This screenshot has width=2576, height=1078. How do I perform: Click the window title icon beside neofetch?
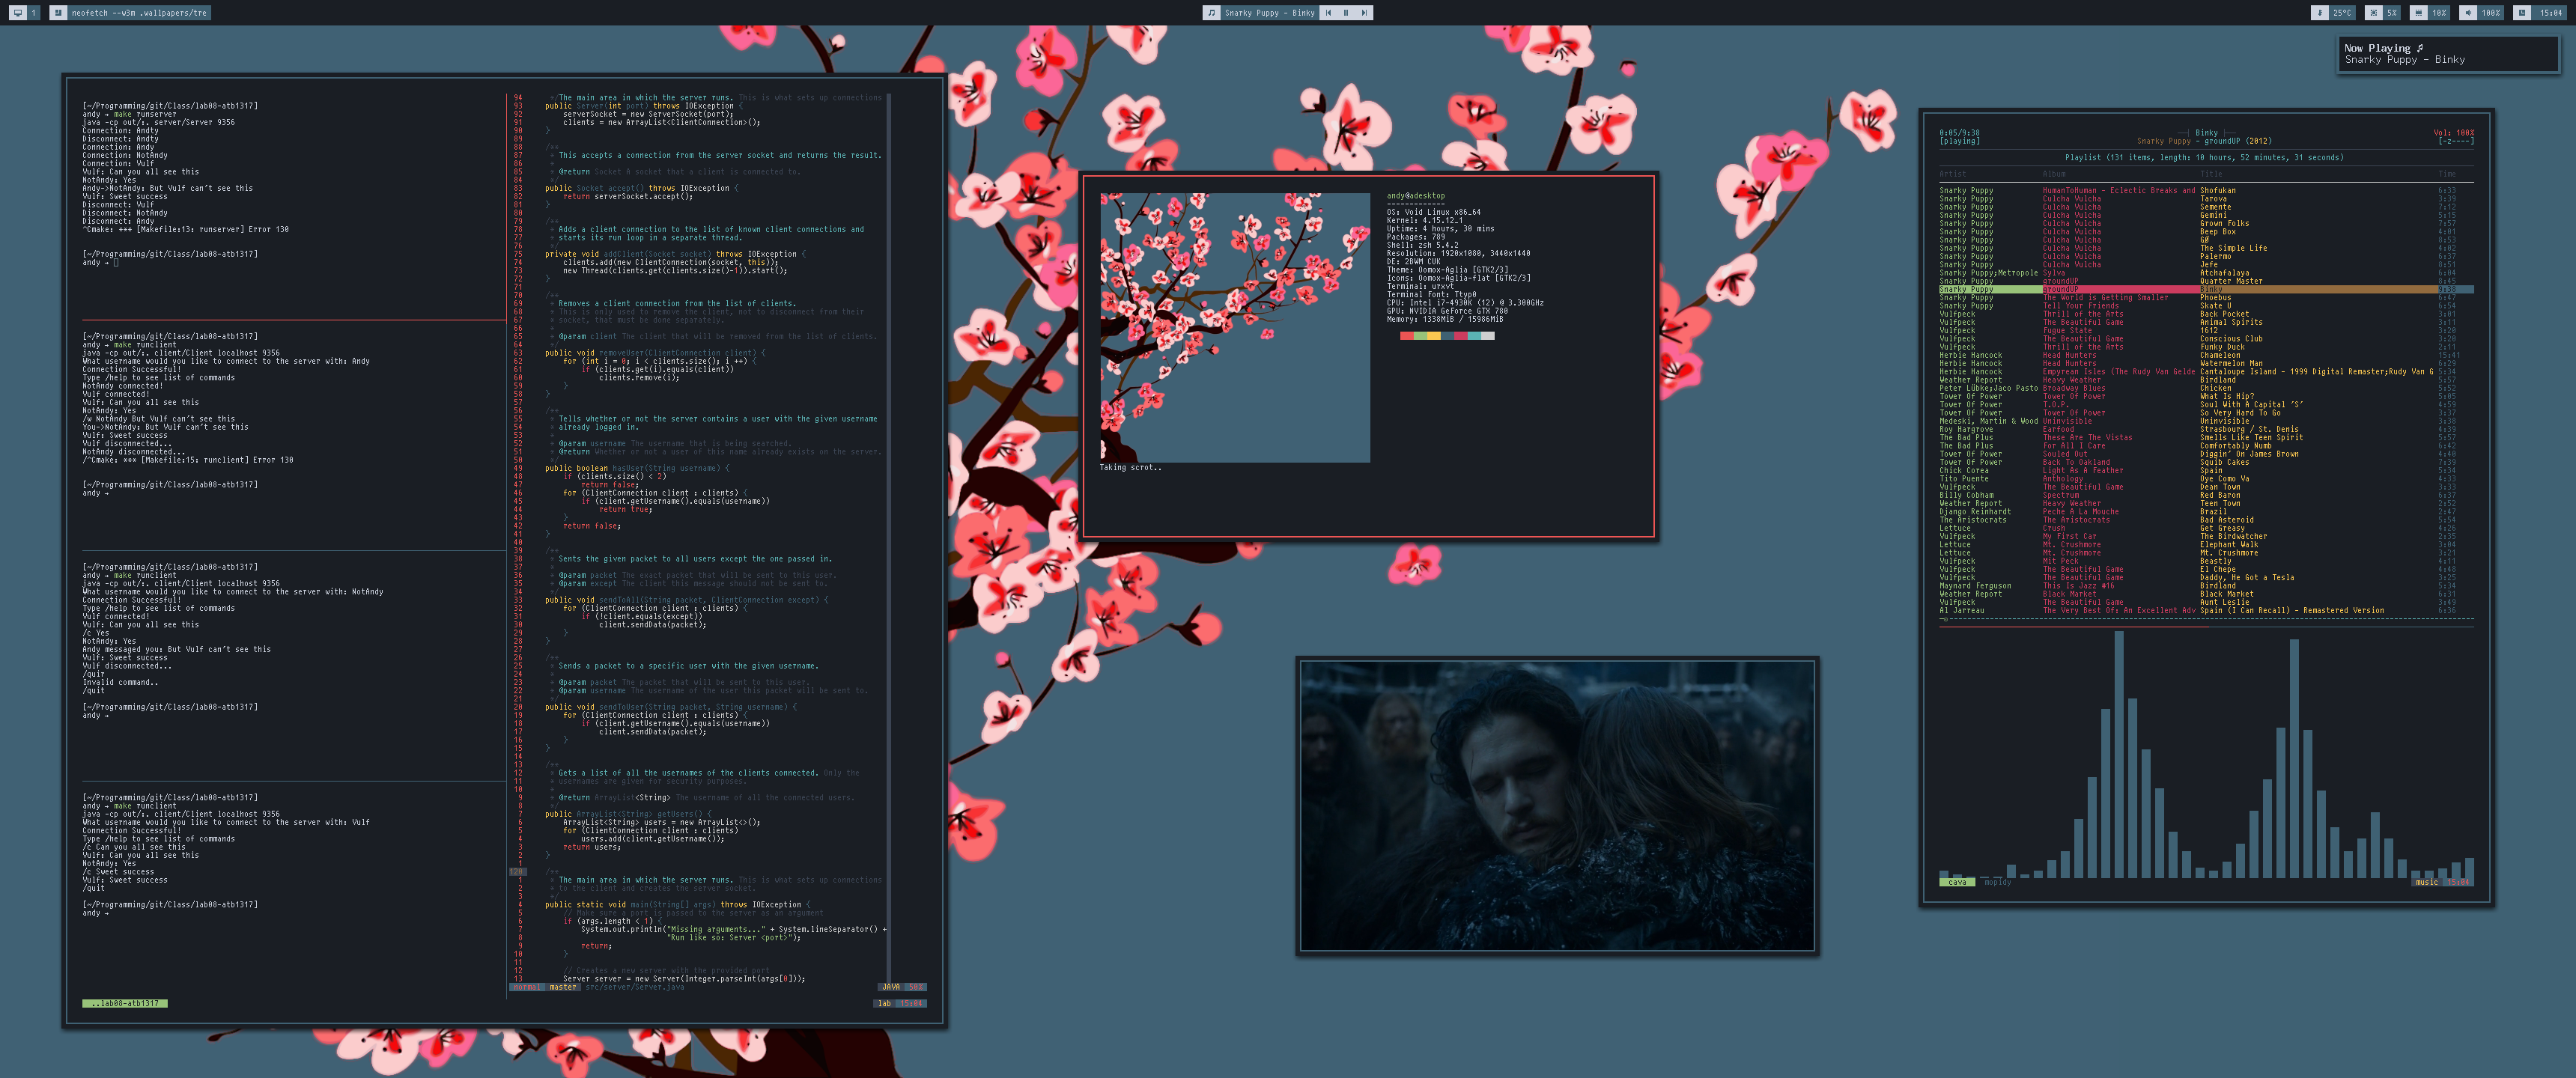[58, 13]
